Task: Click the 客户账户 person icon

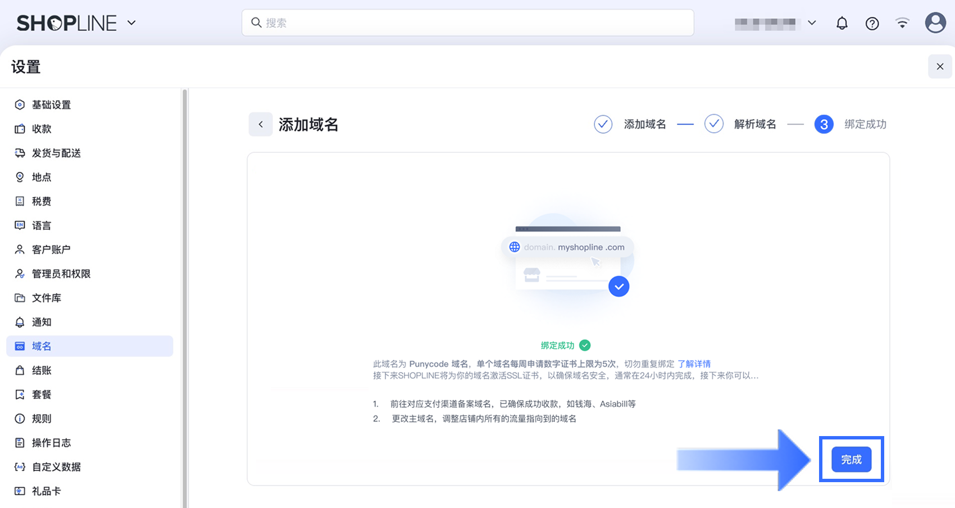Action: pos(20,250)
